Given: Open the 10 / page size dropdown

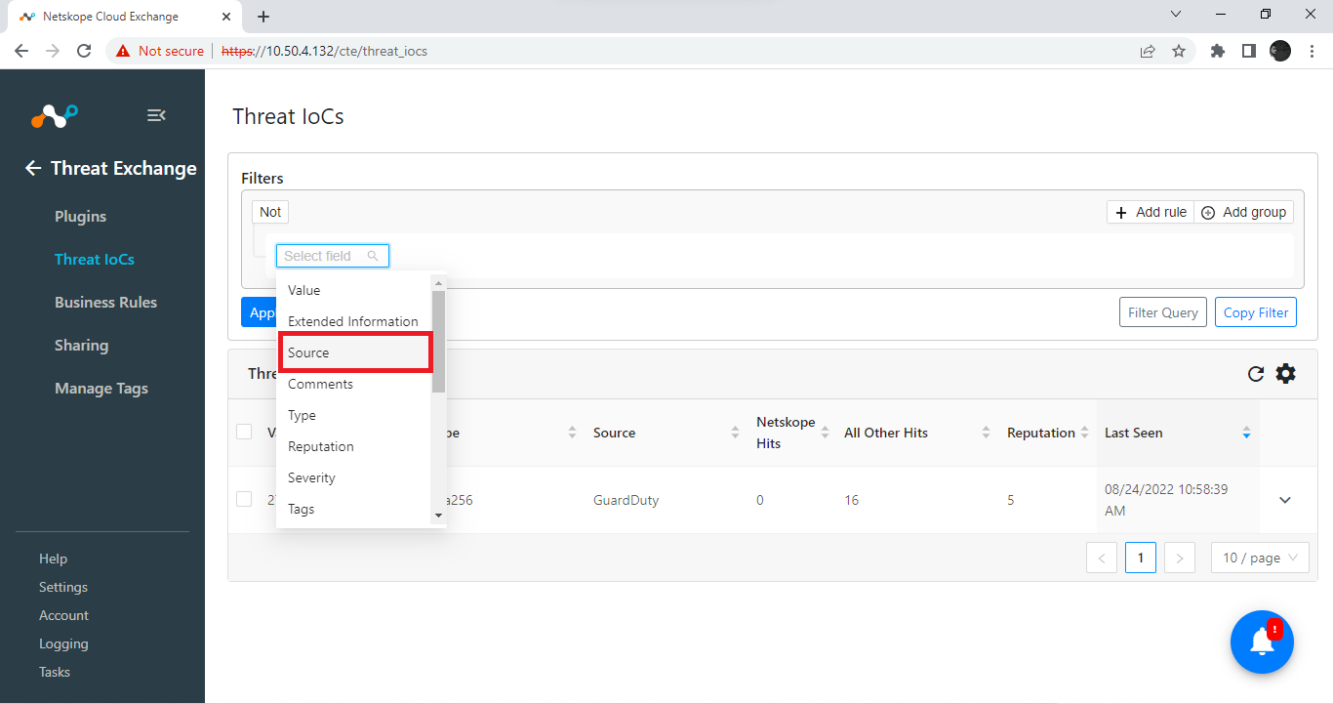Looking at the screenshot, I should tap(1260, 558).
